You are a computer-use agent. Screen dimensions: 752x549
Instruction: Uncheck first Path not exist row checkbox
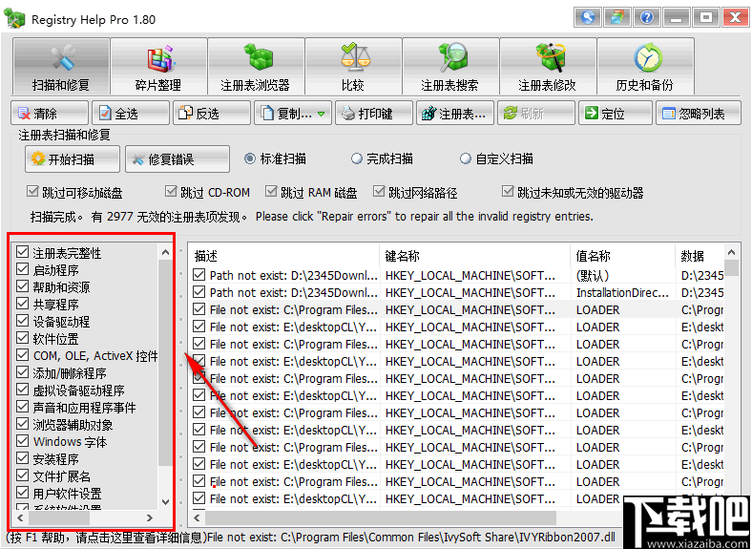[x=199, y=275]
